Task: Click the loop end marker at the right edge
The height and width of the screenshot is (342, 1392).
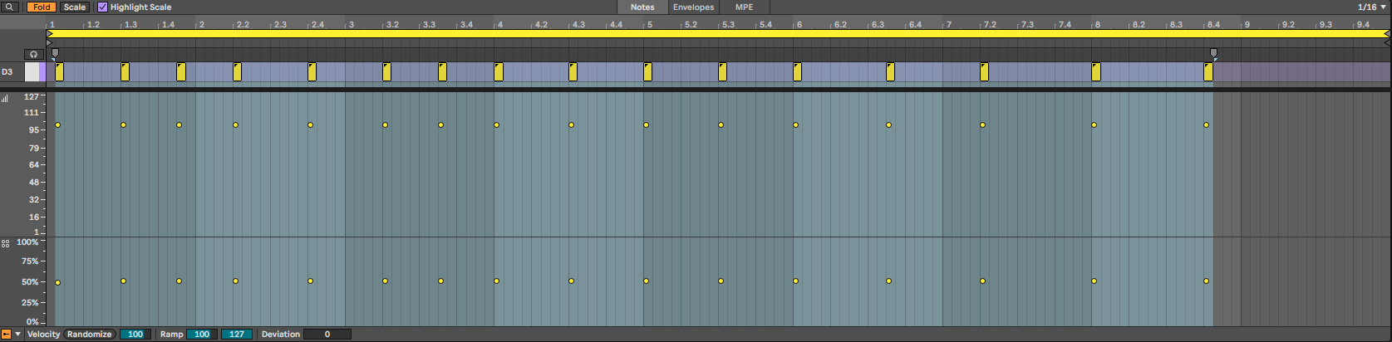Action: (x=1387, y=33)
